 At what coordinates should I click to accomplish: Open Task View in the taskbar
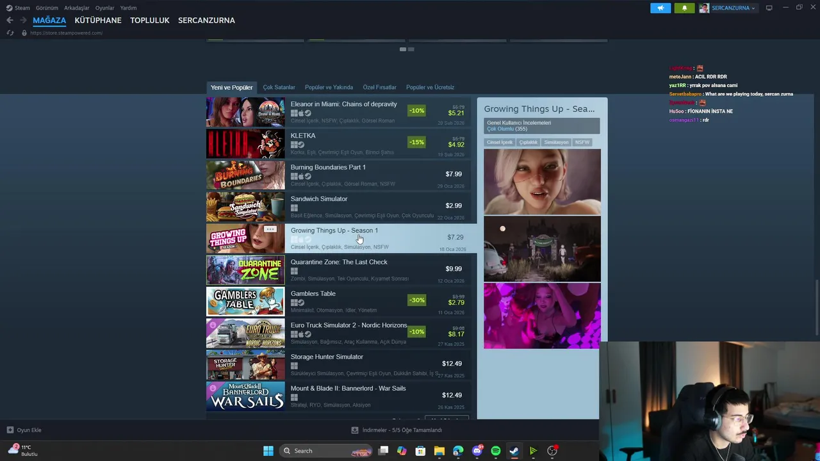click(383, 451)
